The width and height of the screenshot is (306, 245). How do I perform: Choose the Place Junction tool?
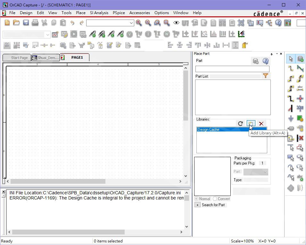coord(300,98)
